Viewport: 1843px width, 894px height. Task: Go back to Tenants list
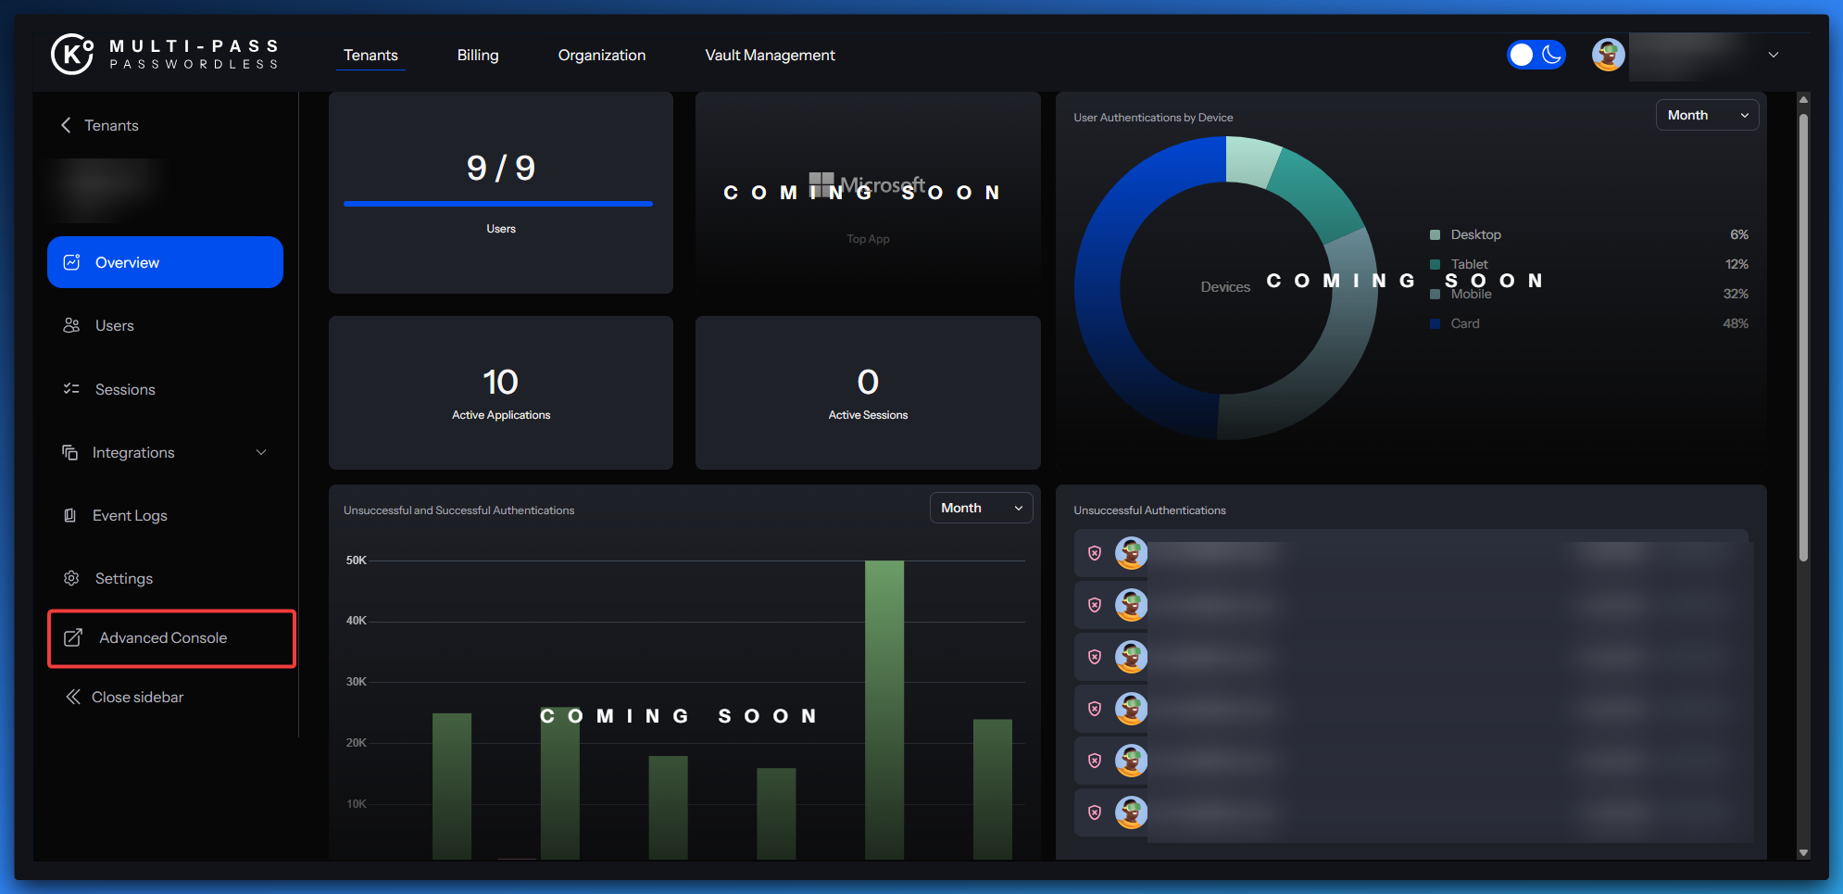pos(100,125)
